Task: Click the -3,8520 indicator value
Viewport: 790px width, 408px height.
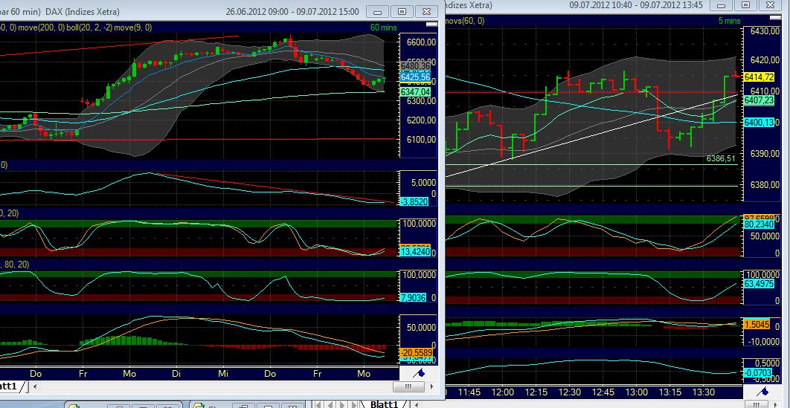Action: (415, 201)
